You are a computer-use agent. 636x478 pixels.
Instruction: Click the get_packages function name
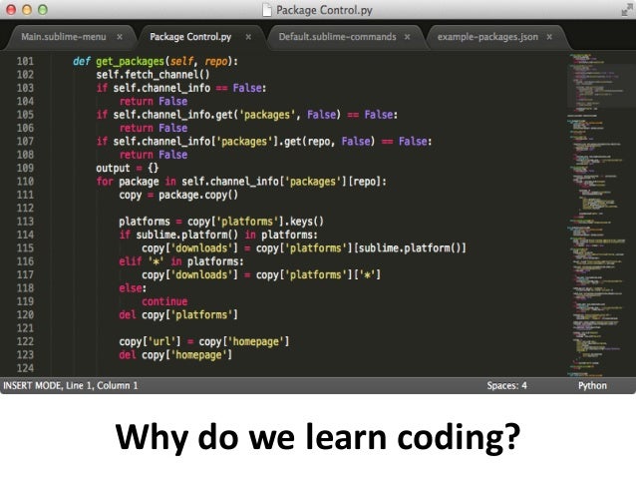click(x=130, y=61)
